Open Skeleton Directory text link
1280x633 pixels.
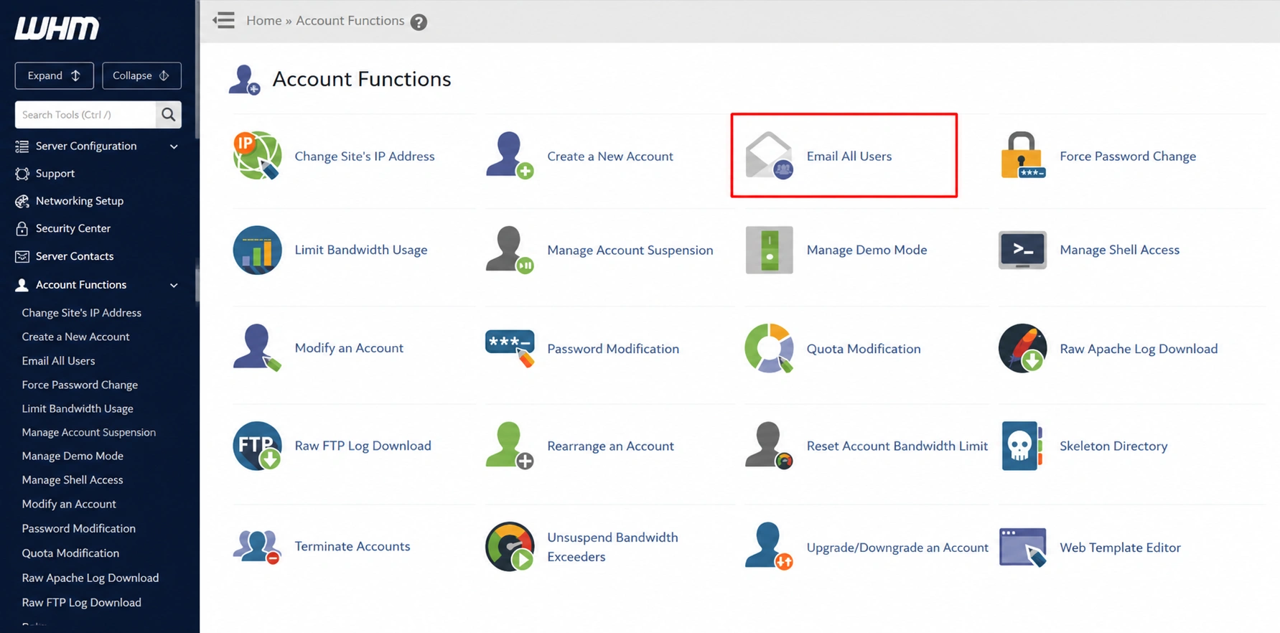point(1113,446)
